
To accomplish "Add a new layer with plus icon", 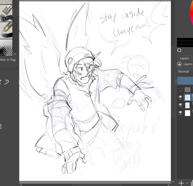I will tap(181, 183).
